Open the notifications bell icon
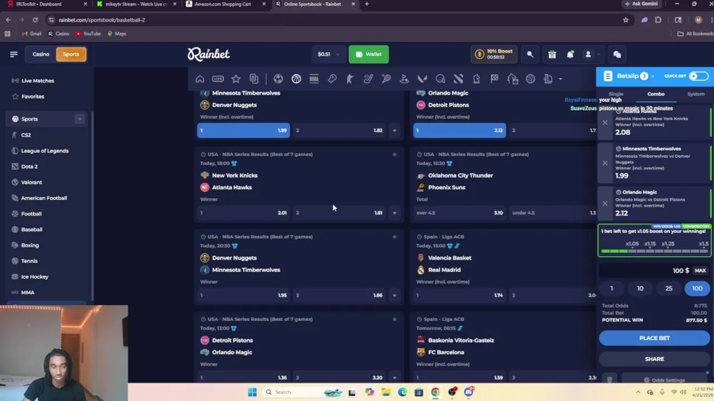The image size is (714, 401). [x=570, y=55]
